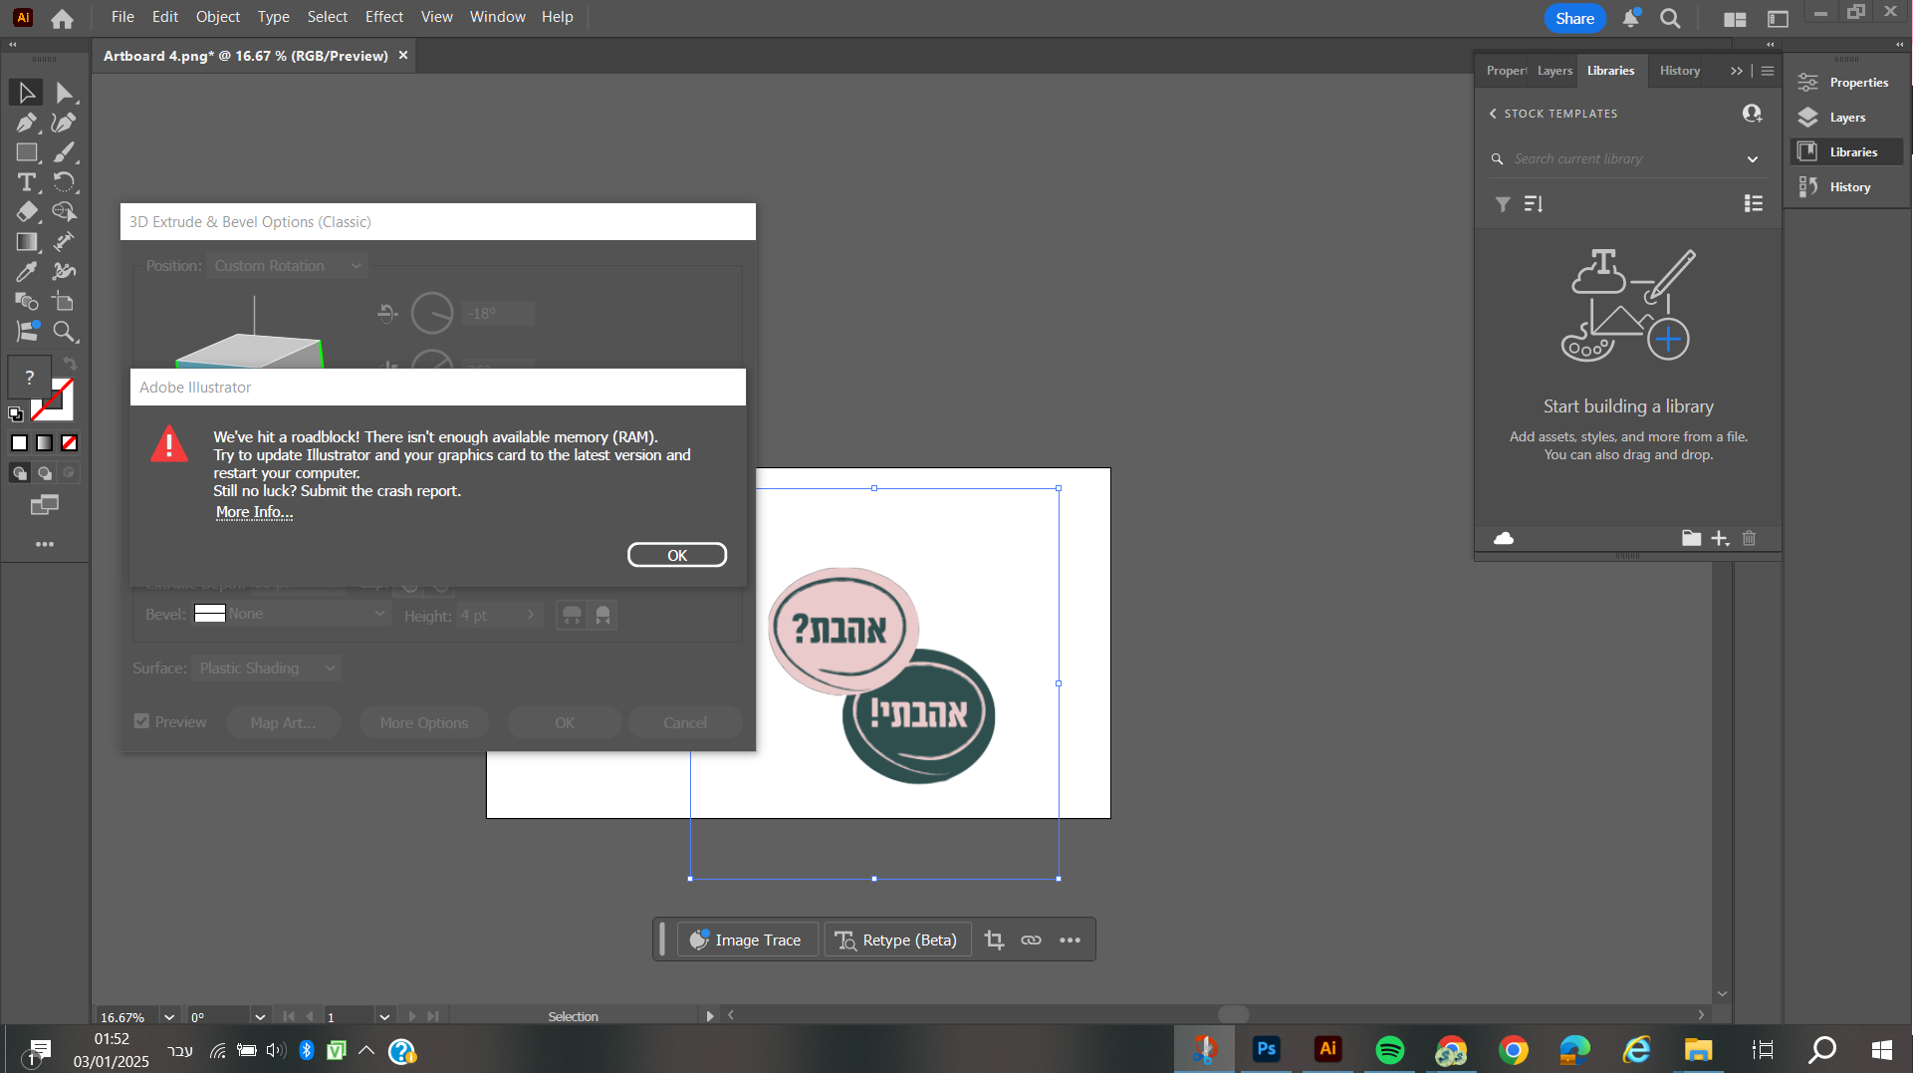The image size is (1913, 1073).
Task: Open the Object menu
Action: 217,17
